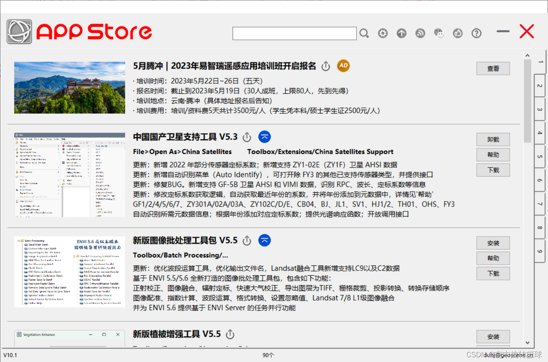Switch to page tab 4
Image resolution: width=548 pixels, height=362 pixels.
click(x=540, y=133)
